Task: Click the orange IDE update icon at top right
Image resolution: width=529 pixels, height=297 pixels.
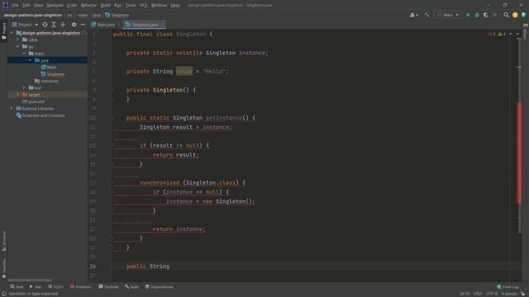Action: [x=515, y=15]
